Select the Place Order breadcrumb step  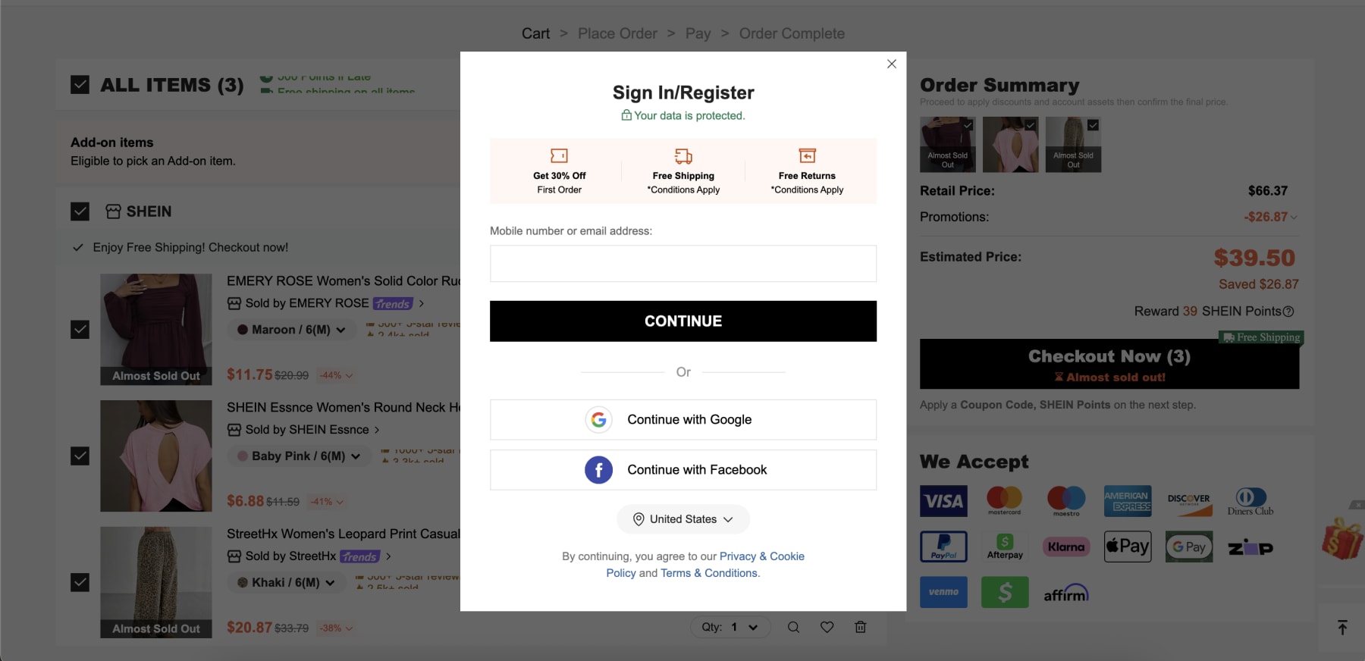pos(617,33)
